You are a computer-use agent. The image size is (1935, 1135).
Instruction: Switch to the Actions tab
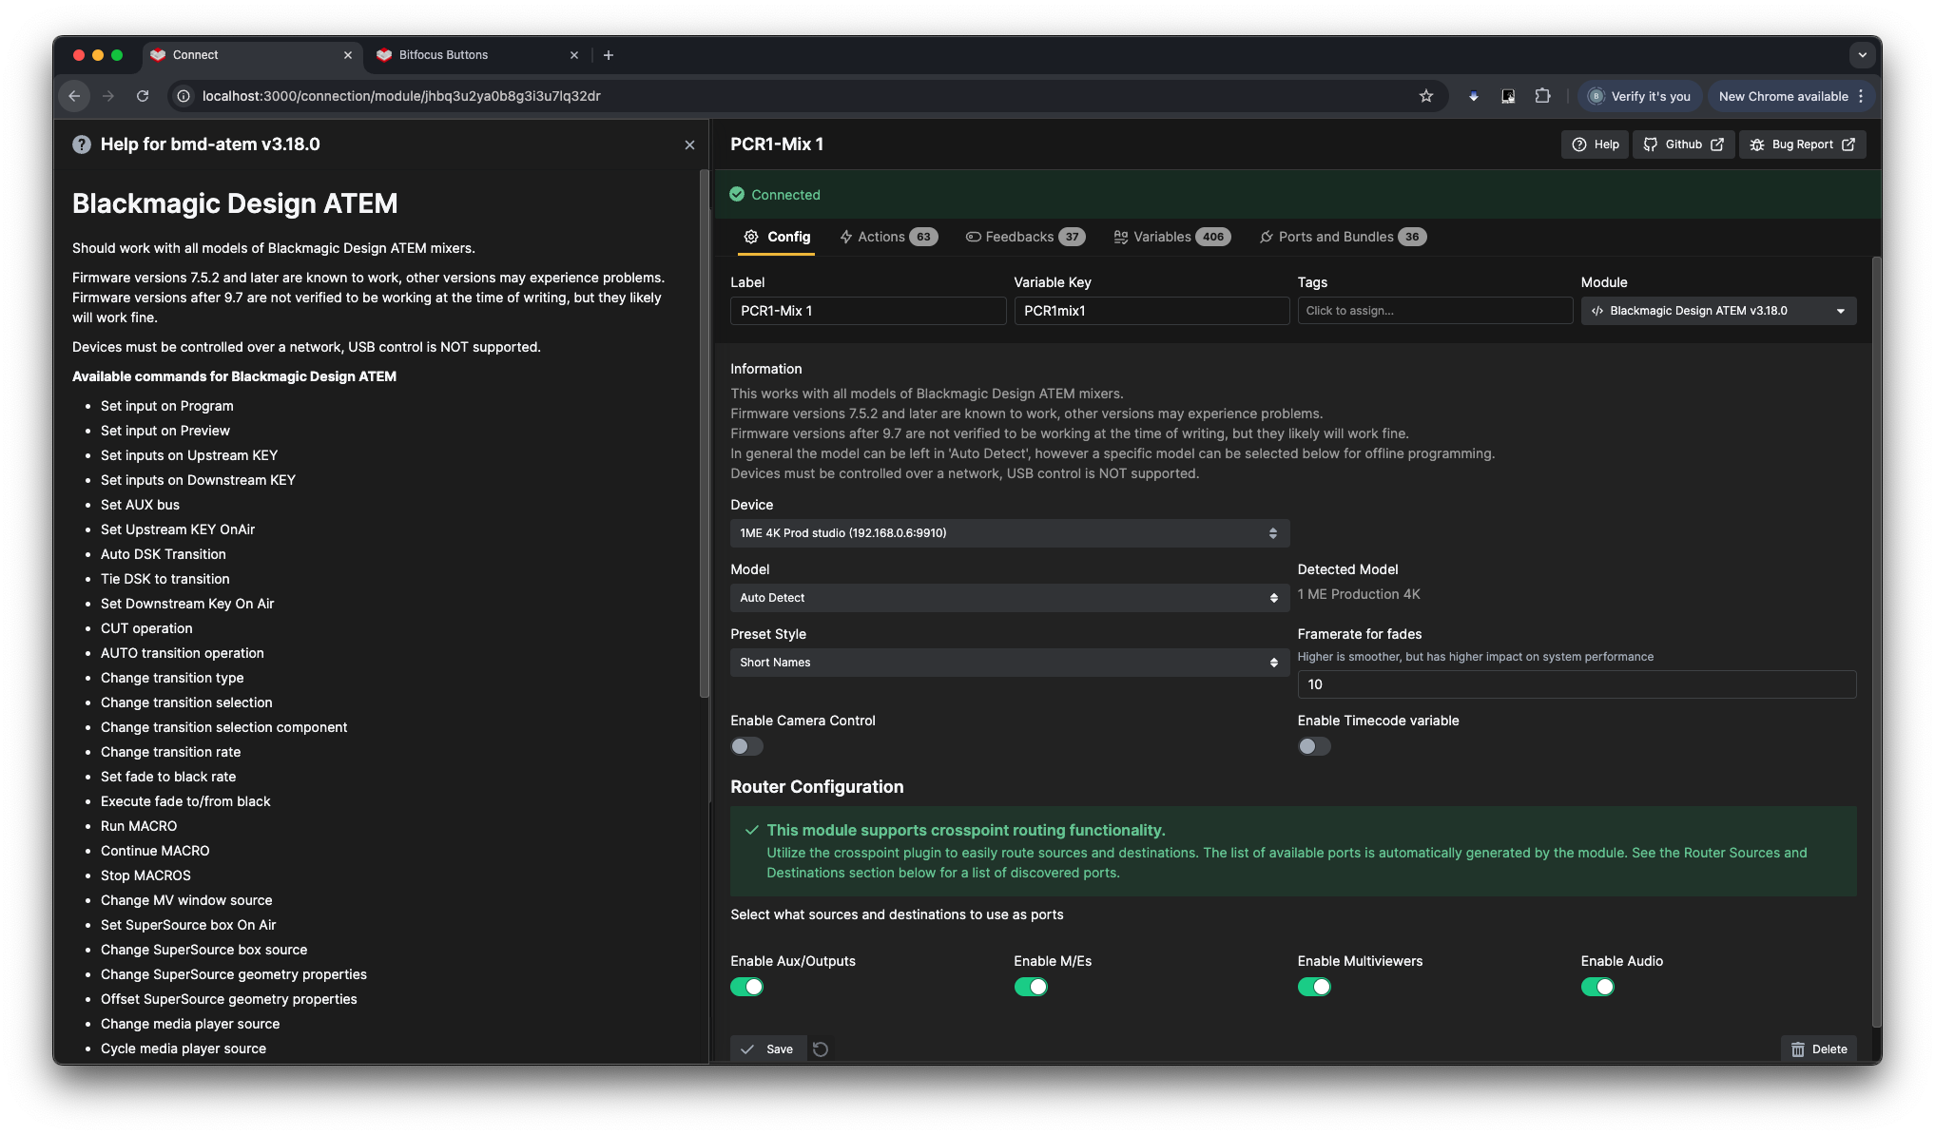point(888,237)
